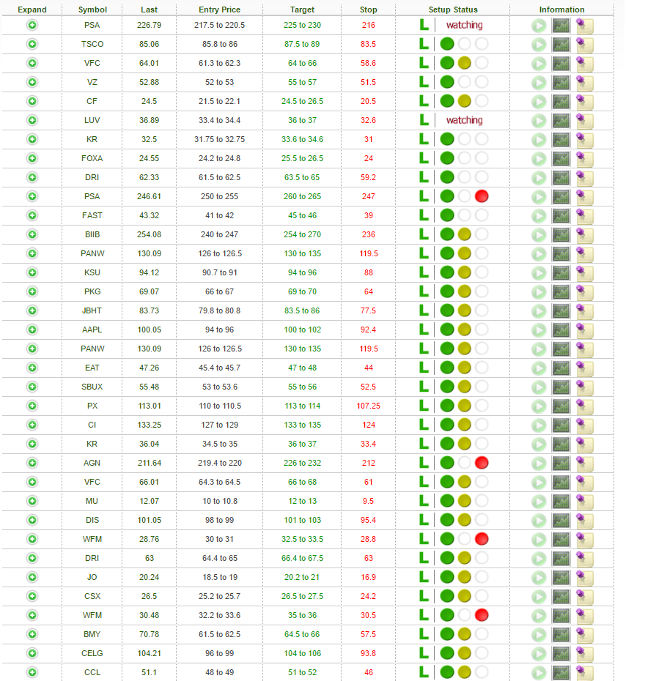Select the red status circle for AGN

coord(482,463)
